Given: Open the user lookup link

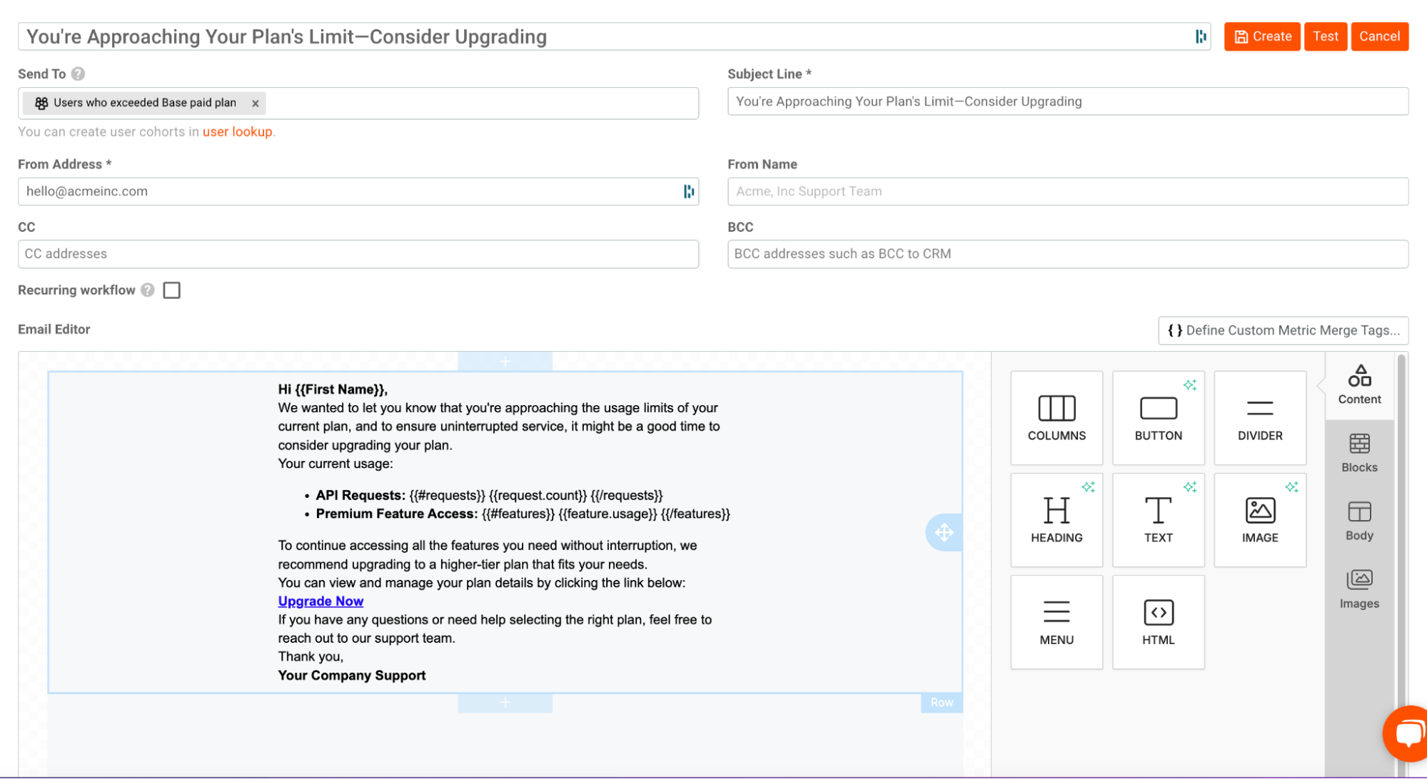Looking at the screenshot, I should tap(237, 132).
